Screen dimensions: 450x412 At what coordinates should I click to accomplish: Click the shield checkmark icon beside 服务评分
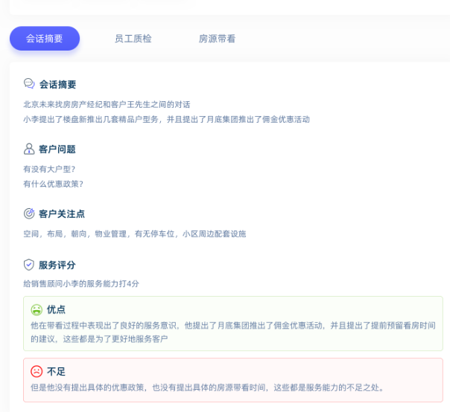[x=29, y=264]
